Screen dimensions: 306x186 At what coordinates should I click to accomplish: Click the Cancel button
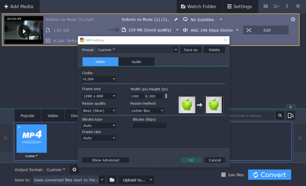215,160
